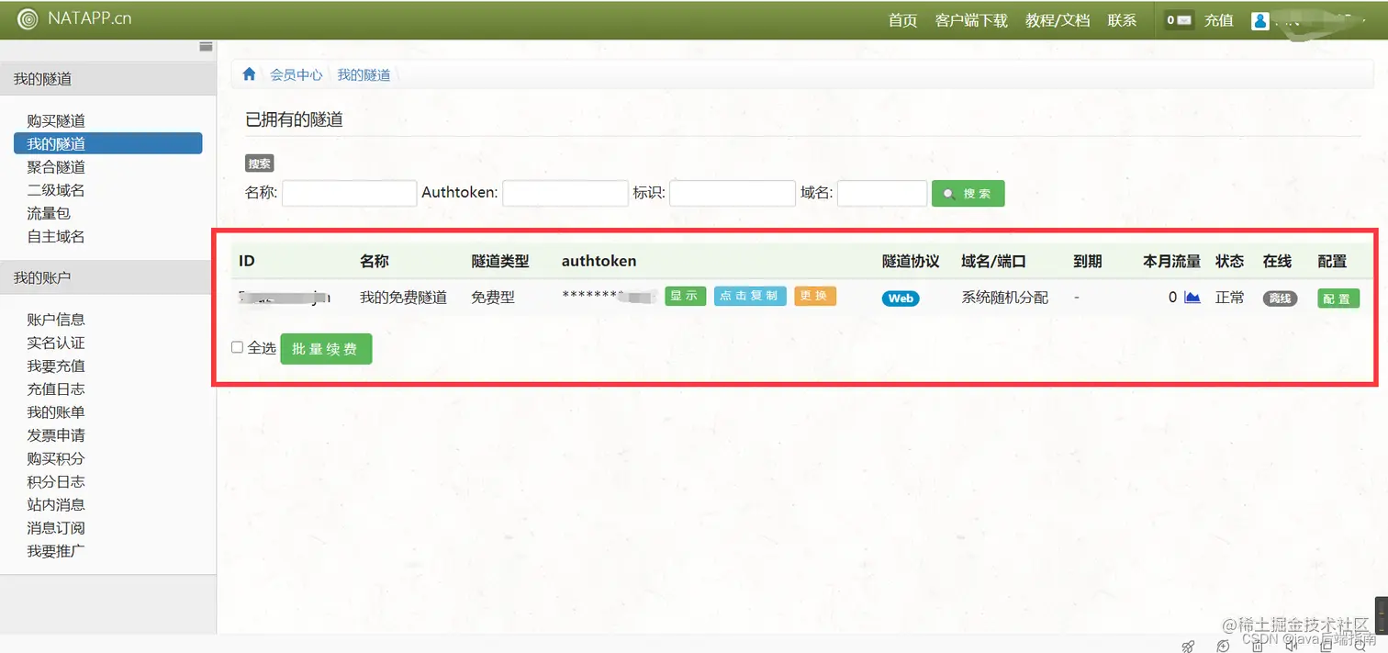This screenshot has width=1388, height=653.
Task: Click the breadcrumb home icon
Action: pyautogui.click(x=249, y=74)
